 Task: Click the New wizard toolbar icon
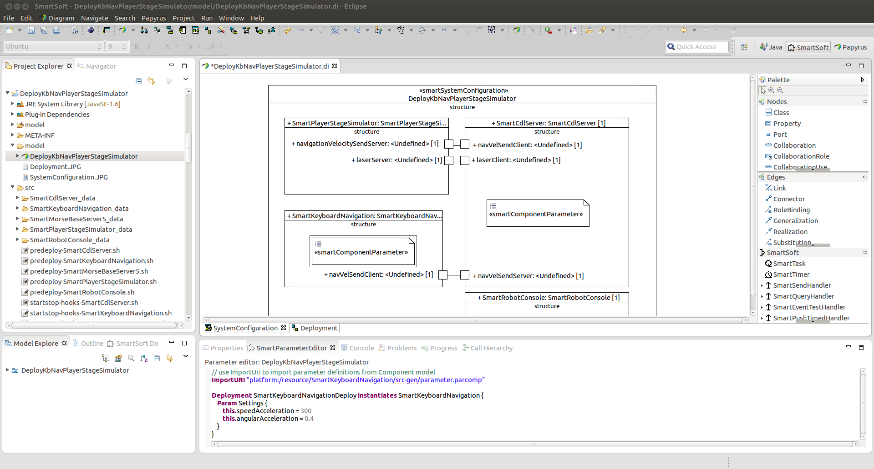point(9,30)
